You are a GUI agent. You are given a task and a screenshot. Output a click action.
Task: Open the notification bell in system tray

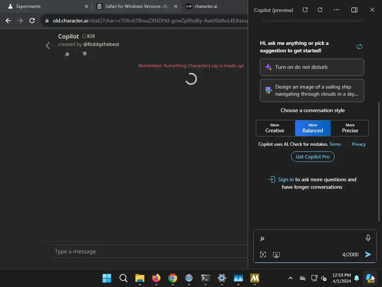click(357, 278)
